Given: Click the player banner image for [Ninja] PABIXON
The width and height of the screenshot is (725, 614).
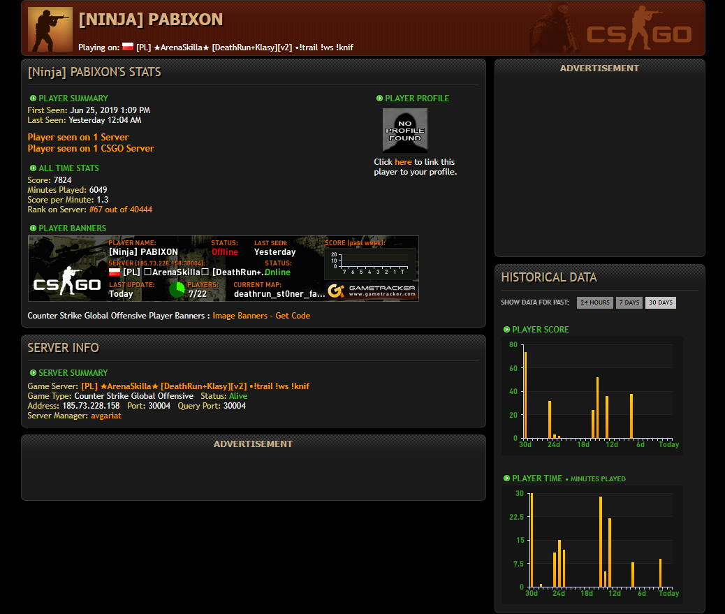Looking at the screenshot, I should 224,269.
